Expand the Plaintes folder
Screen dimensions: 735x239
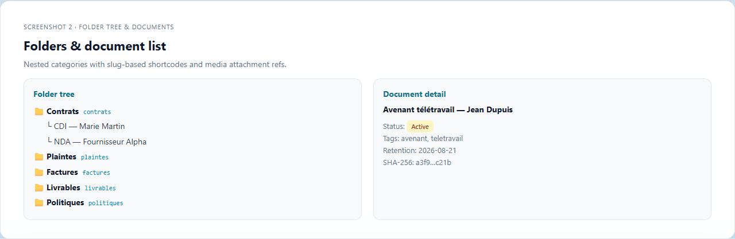coord(61,157)
